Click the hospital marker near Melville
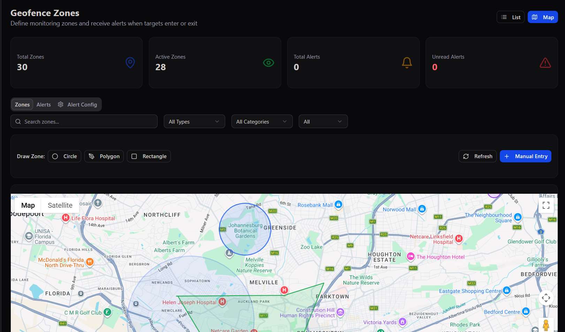The image size is (565, 332). (x=284, y=290)
